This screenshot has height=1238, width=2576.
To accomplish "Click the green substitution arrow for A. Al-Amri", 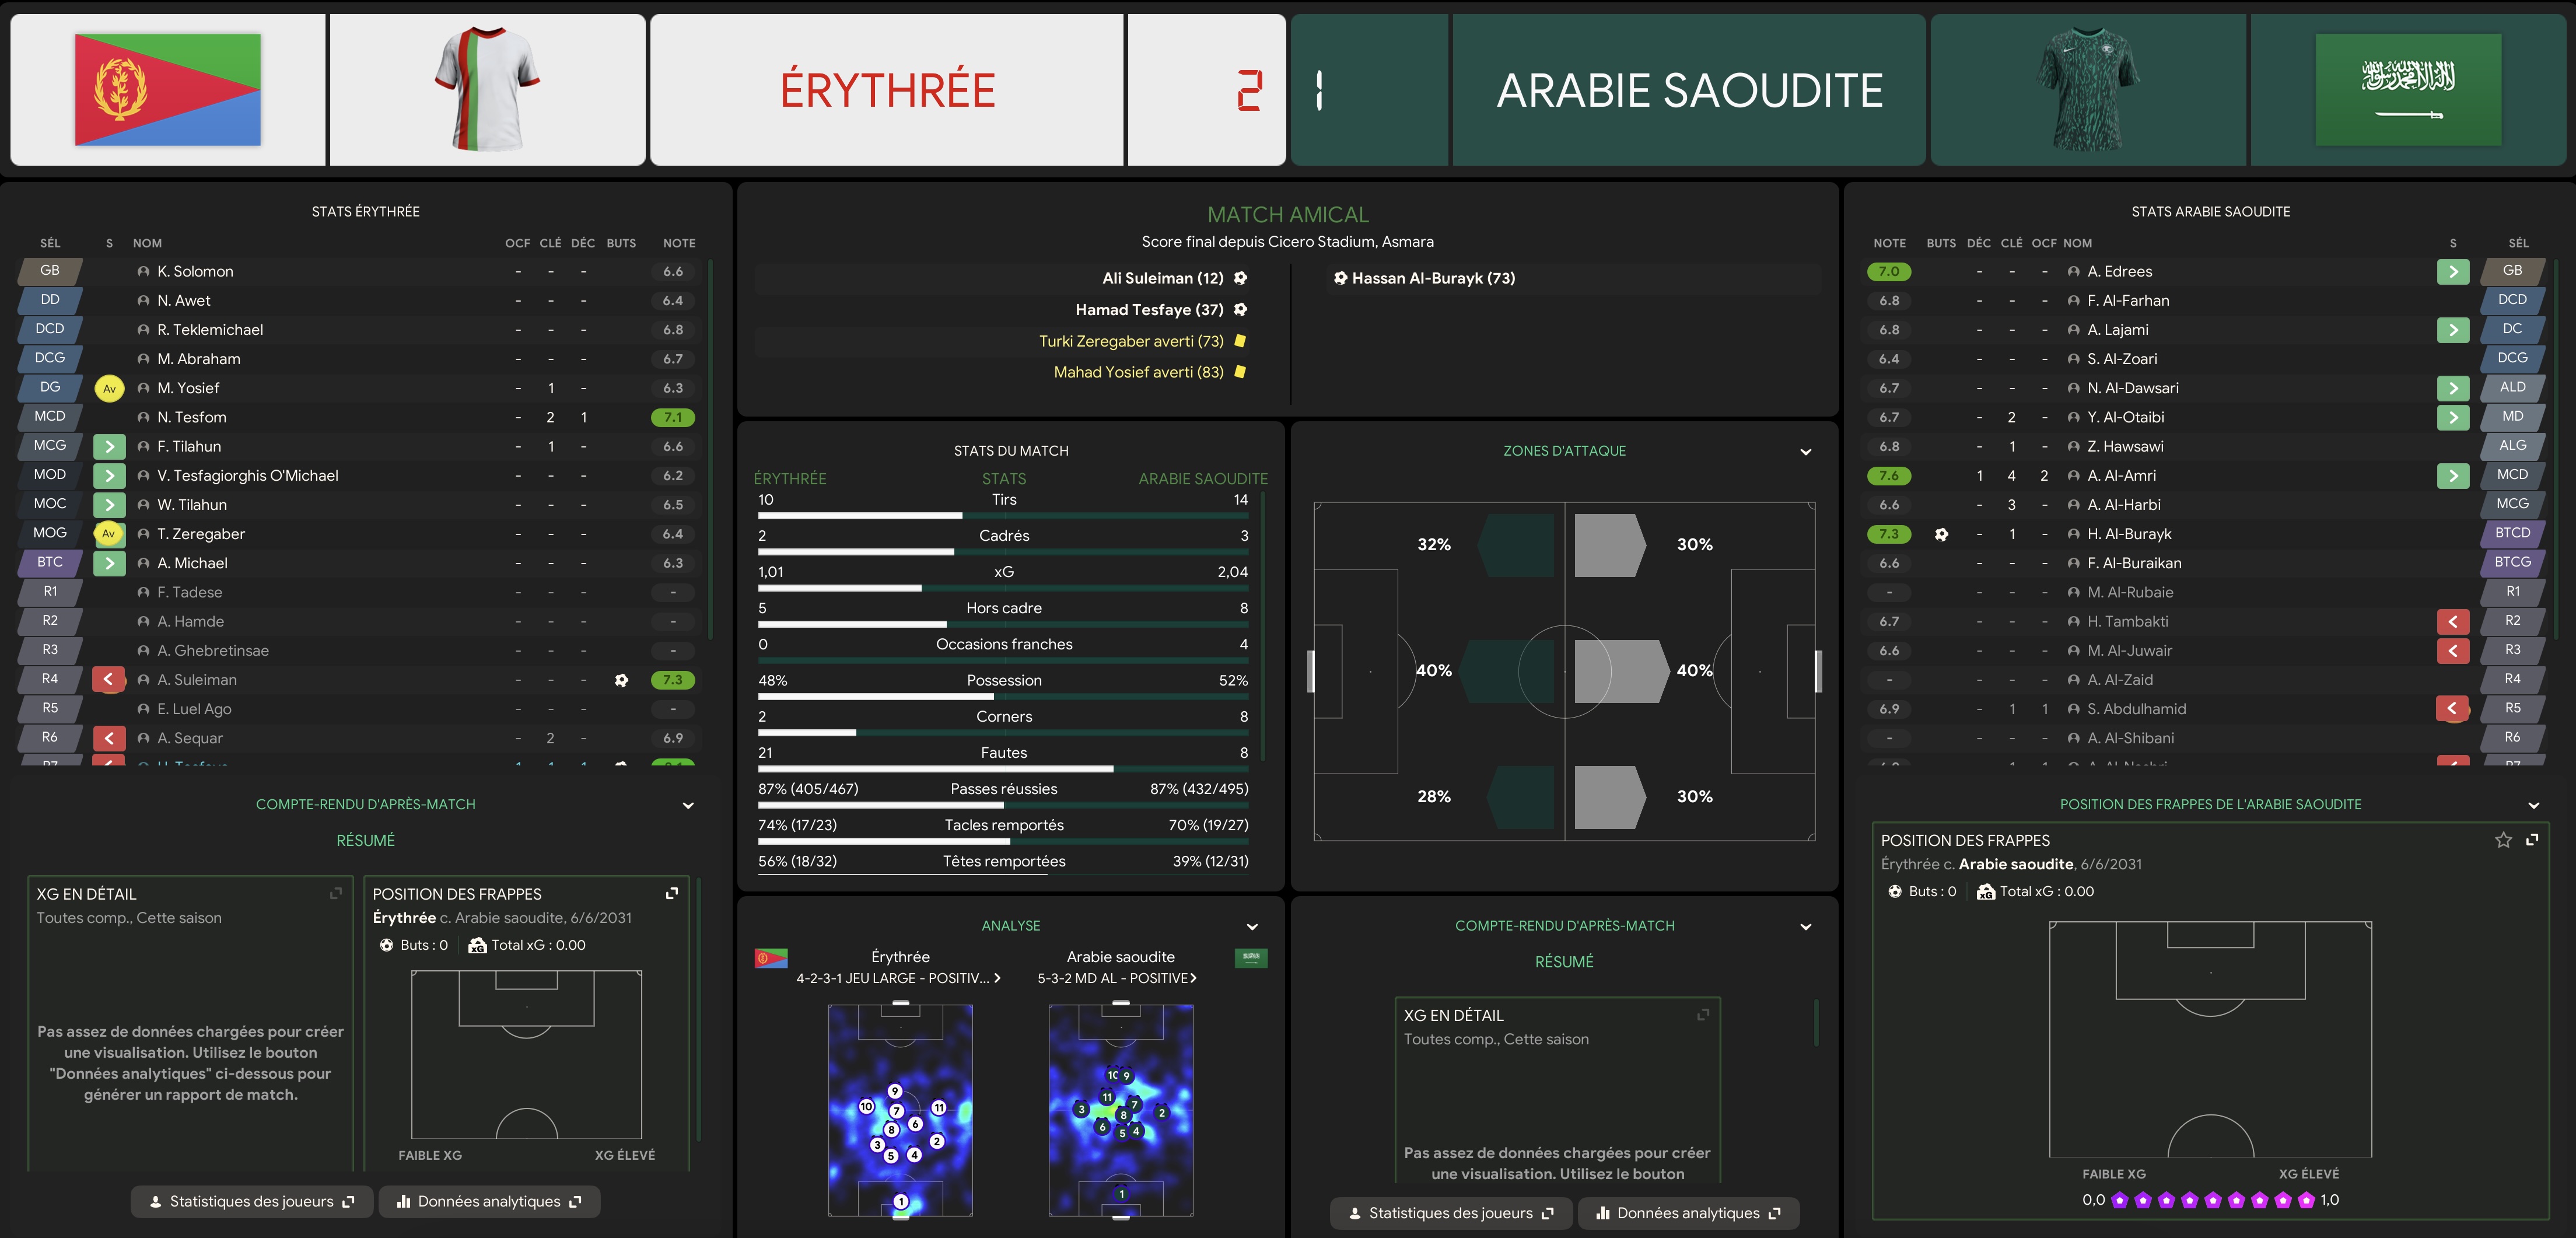I will [x=2453, y=476].
